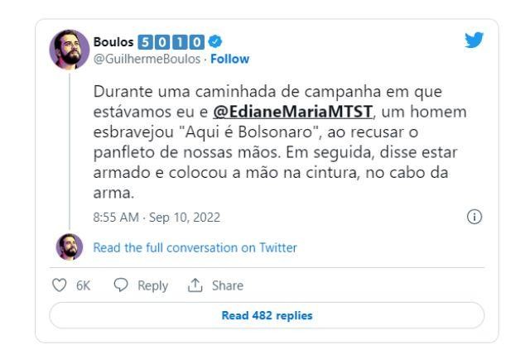The height and width of the screenshot is (364, 530).
Task: Click the 6K likes count
Action: coord(81,285)
